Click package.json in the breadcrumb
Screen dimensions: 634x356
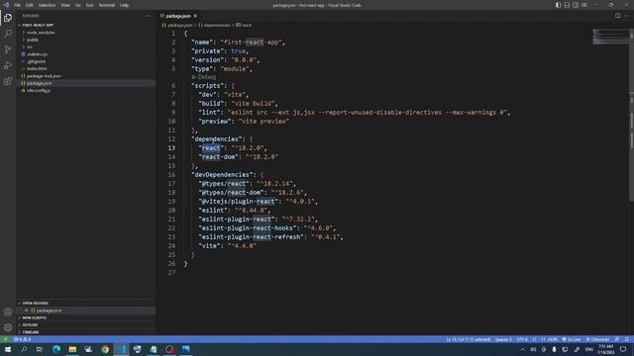180,25
